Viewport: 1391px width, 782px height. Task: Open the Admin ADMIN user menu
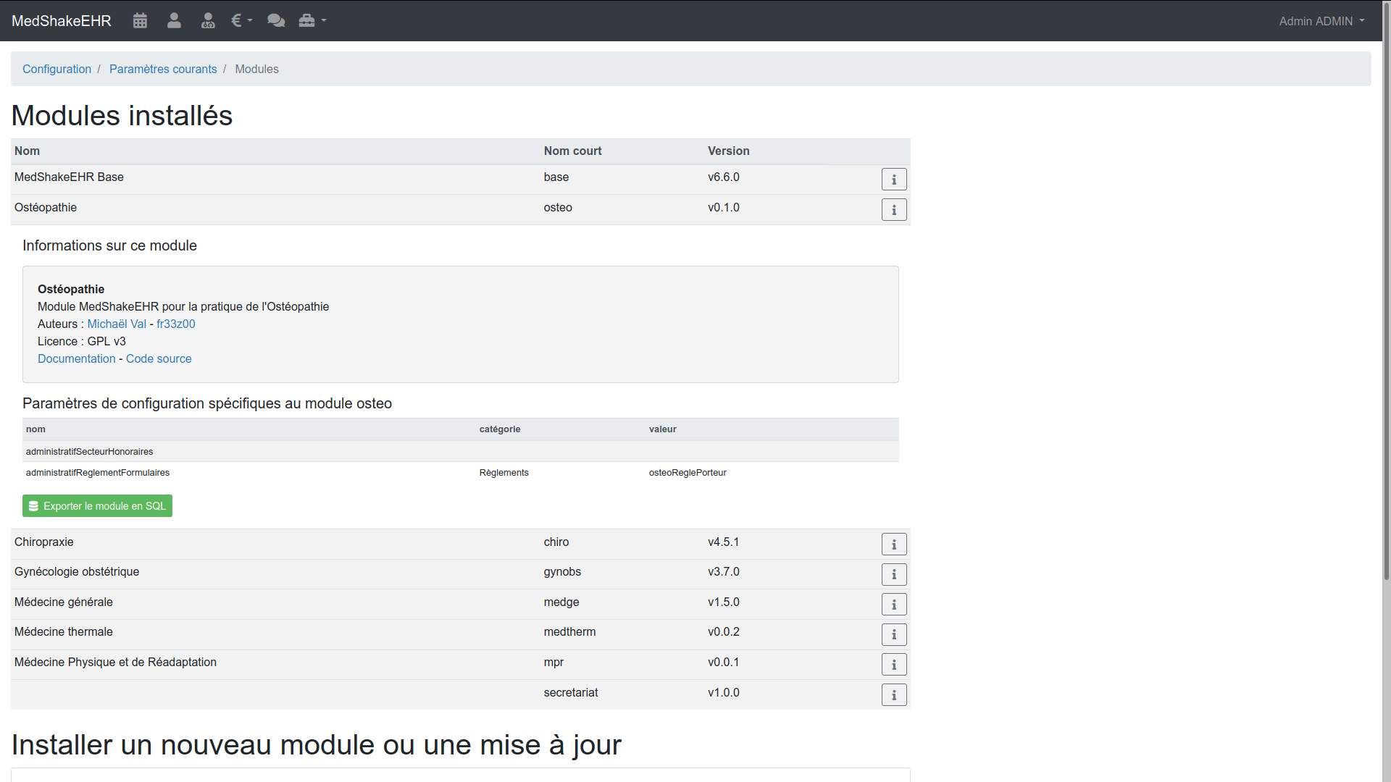[1321, 21]
